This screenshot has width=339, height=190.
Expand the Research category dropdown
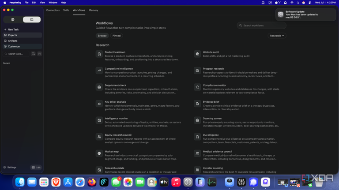[x=277, y=36]
